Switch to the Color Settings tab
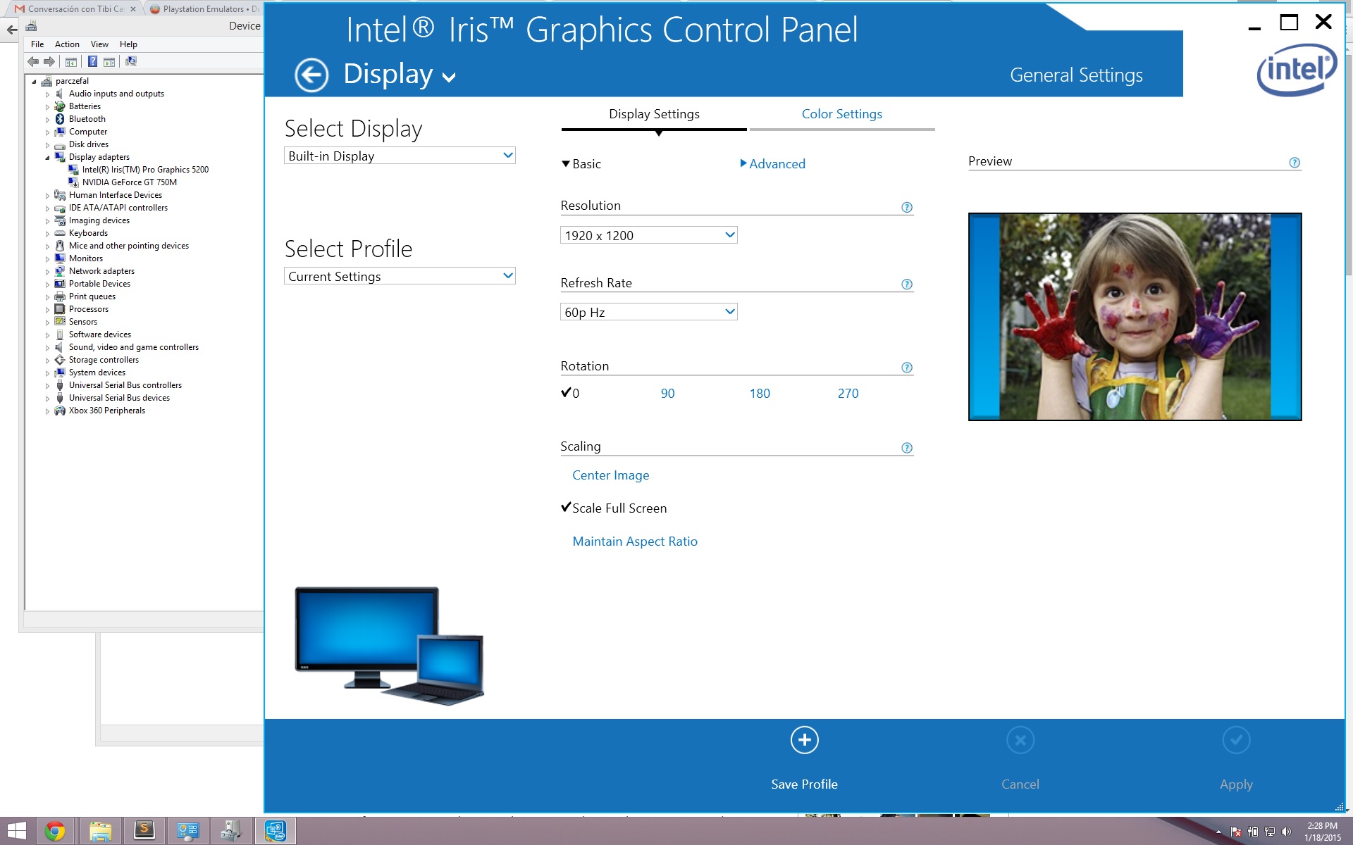The image size is (1353, 845). coord(842,114)
